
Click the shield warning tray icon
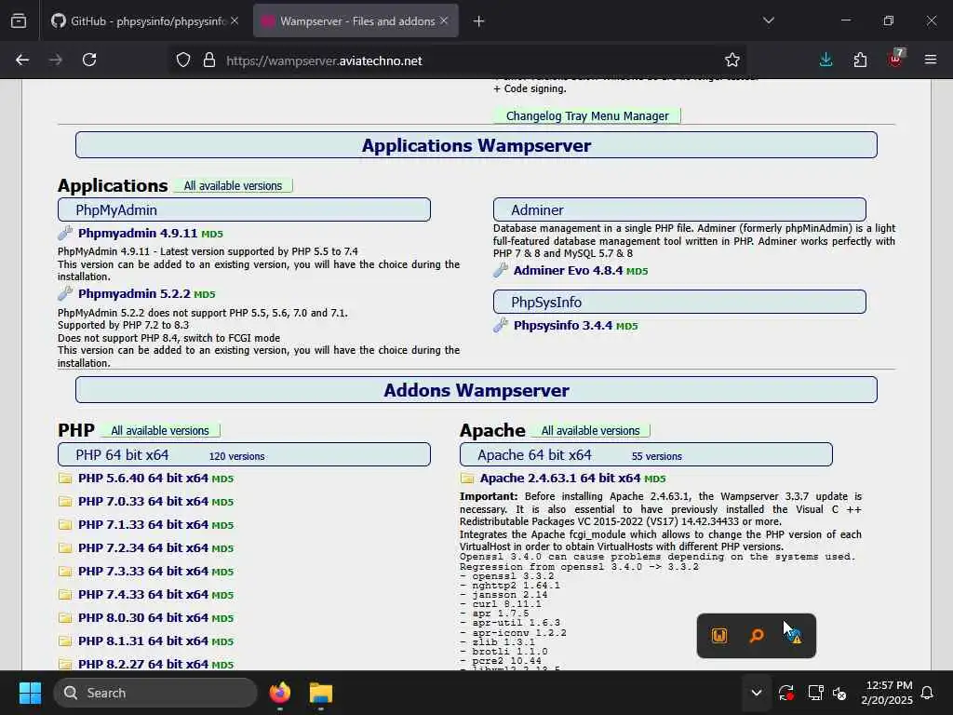coord(795,636)
